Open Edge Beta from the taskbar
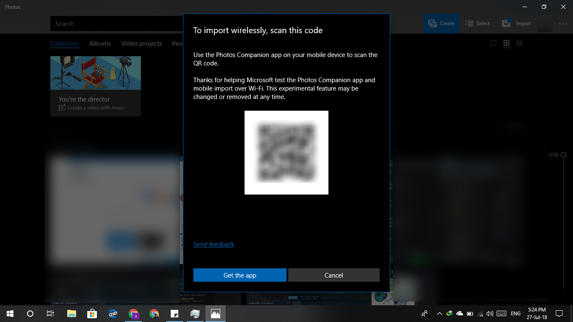The height and width of the screenshot is (322, 573). click(x=113, y=314)
